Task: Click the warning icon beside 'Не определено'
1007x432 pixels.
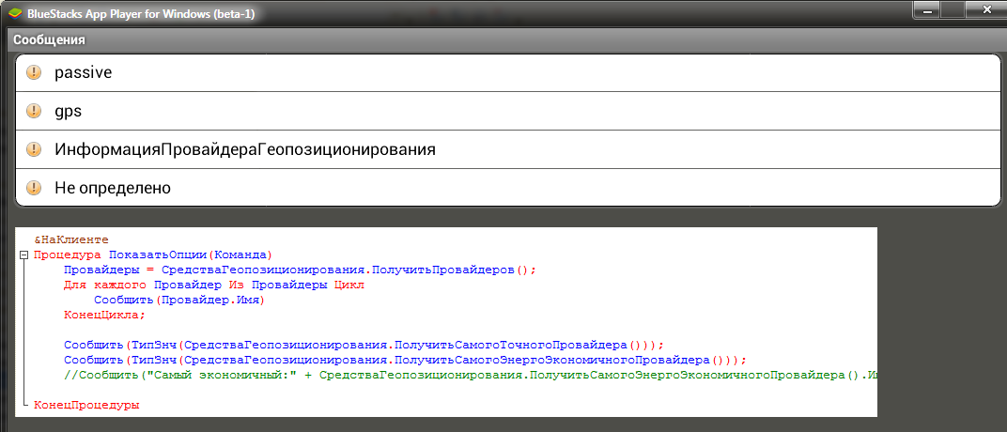Action: [x=35, y=188]
